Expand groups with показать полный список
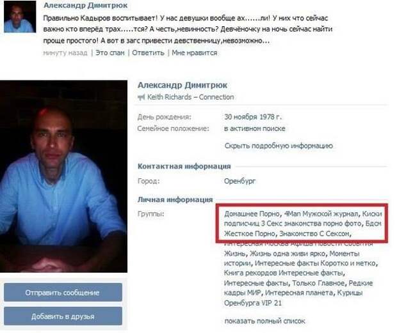This screenshot has width=397, height=333. (x=265, y=321)
